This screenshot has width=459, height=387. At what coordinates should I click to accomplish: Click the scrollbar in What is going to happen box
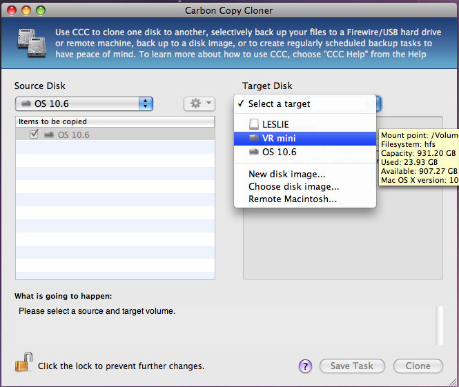(439, 326)
